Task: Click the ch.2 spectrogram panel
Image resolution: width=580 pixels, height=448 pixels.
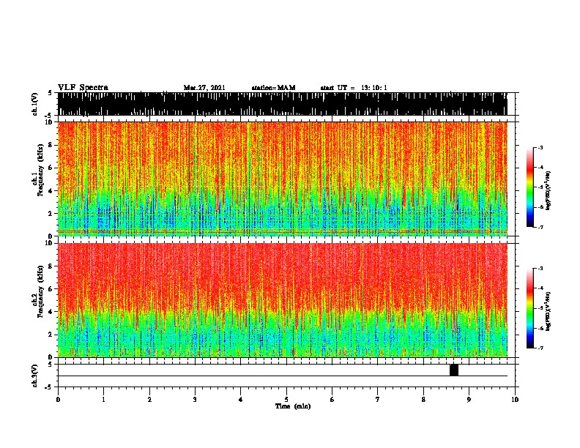Action: pyautogui.click(x=283, y=300)
